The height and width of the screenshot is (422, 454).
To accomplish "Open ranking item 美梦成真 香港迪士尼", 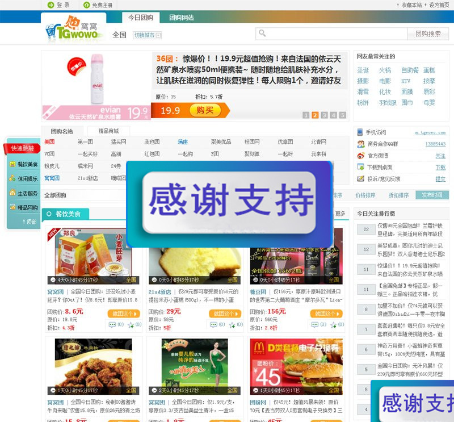I will tap(410, 249).
